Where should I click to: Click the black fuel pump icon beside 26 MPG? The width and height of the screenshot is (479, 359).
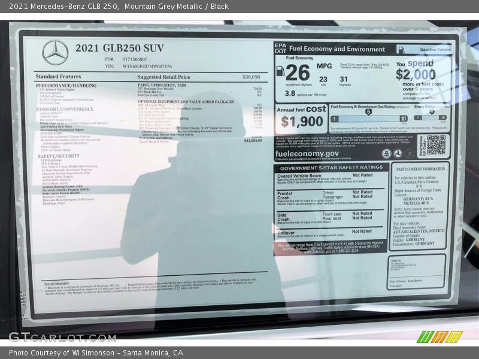point(280,71)
